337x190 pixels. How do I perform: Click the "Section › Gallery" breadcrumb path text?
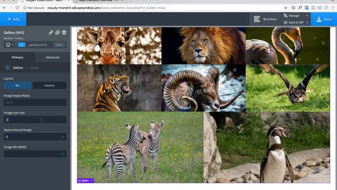point(14,39)
